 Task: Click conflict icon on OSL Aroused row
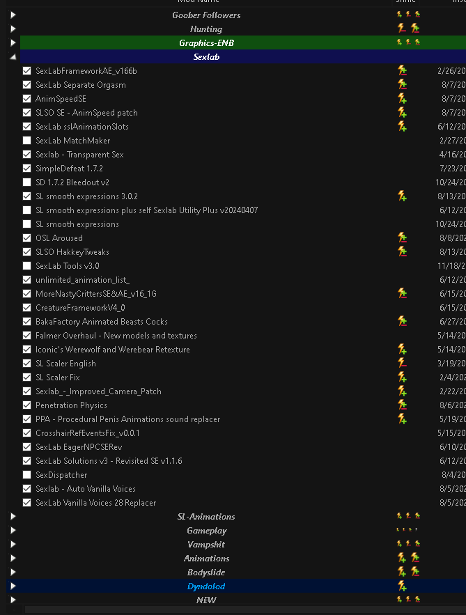click(402, 238)
